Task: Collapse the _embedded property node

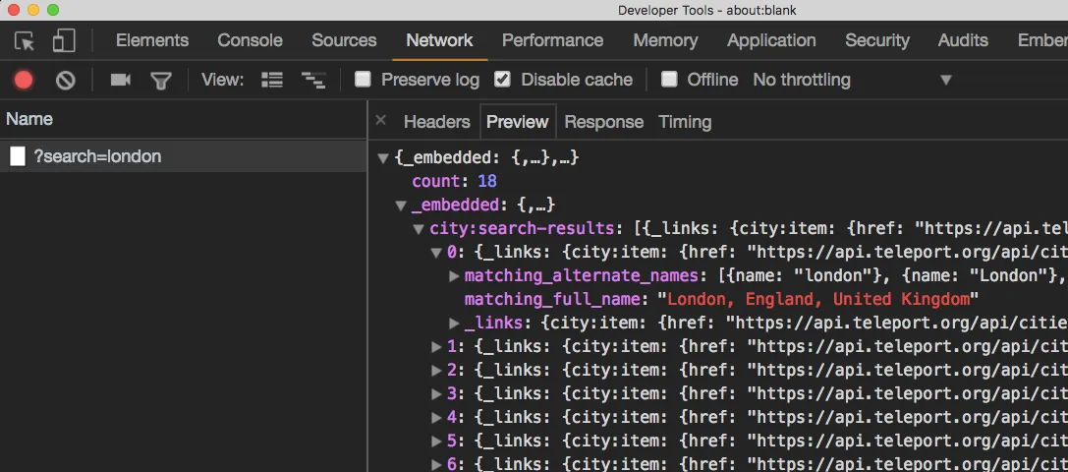Action: [401, 205]
